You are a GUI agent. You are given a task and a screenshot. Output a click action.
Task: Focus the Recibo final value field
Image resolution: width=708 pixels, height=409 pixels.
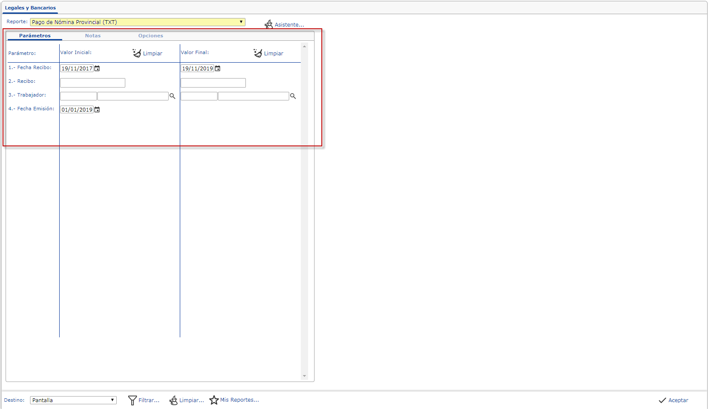(213, 83)
